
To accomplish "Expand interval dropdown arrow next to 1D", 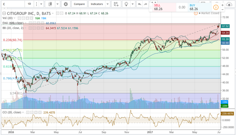I will [41, 4].
